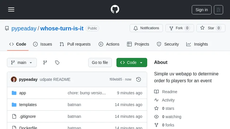Screen dimensions: 230x129
Task: Star this repository
Action: click(x=211, y=28)
